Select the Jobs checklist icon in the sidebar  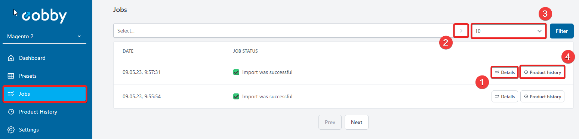click(11, 94)
